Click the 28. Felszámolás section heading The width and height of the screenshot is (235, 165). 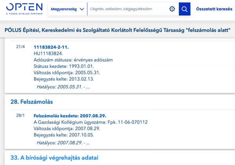point(32,102)
